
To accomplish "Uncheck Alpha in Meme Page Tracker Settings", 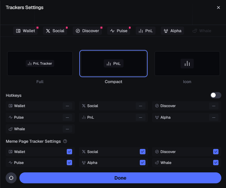I will (143, 163).
